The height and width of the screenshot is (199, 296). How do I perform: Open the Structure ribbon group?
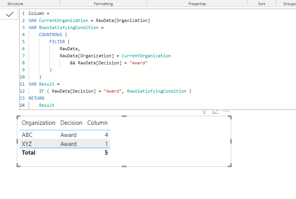tap(15, 4)
